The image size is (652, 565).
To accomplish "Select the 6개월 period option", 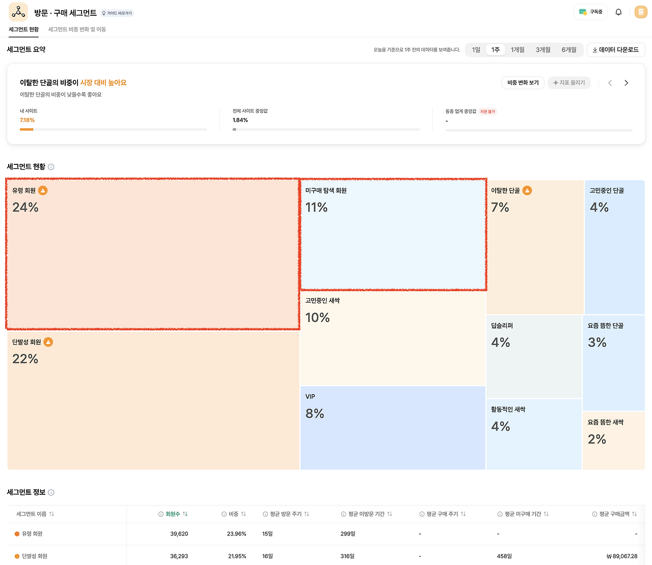I will point(569,50).
